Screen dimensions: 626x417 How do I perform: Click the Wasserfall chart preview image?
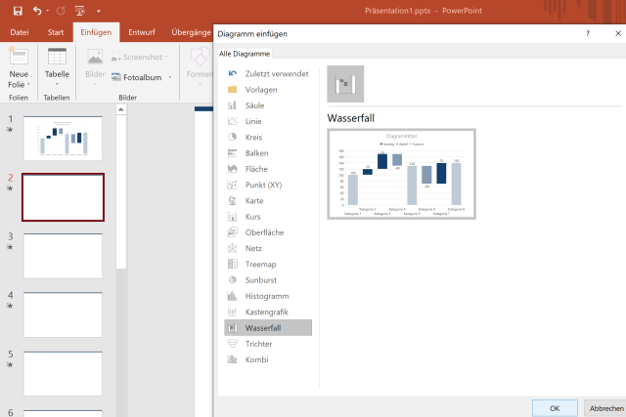point(401,174)
